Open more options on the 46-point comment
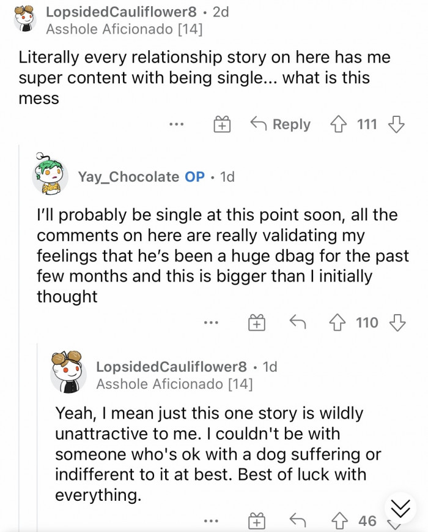428x532 pixels. pyautogui.click(x=212, y=521)
